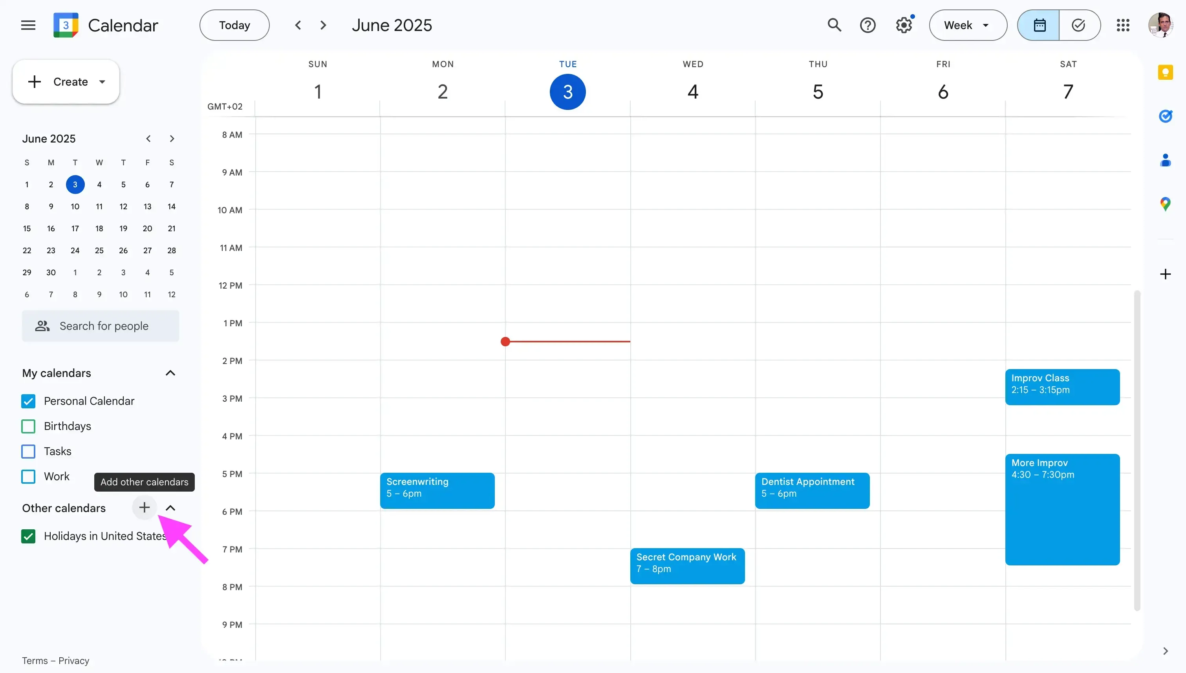Open the Secret Company Work event
1186x673 pixels.
[x=687, y=565]
